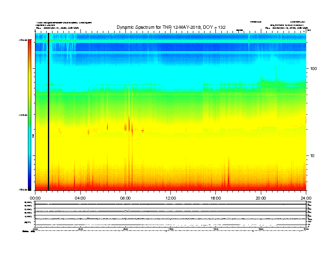Click the '08:00' time axis label
This screenshot has width=330, height=255.
pos(125,198)
